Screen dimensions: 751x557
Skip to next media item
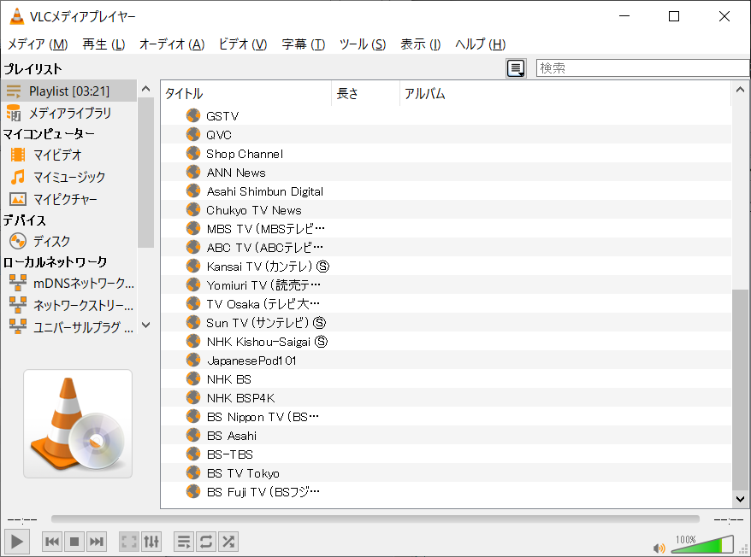point(97,542)
